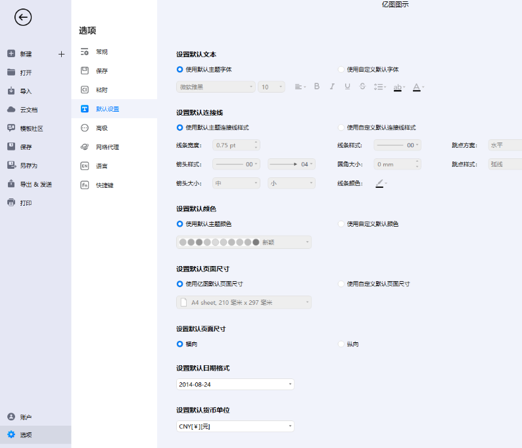Open the 云文档 cloud documents page
Viewport: 522px width, 448px height.
(x=29, y=110)
